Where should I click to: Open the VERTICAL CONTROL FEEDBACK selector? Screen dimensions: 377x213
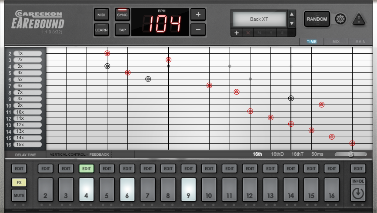tap(79, 154)
